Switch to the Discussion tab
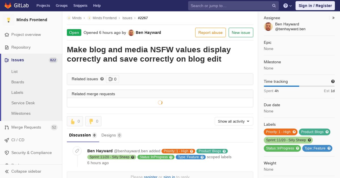This screenshot has height=178, width=340. tap(83, 135)
